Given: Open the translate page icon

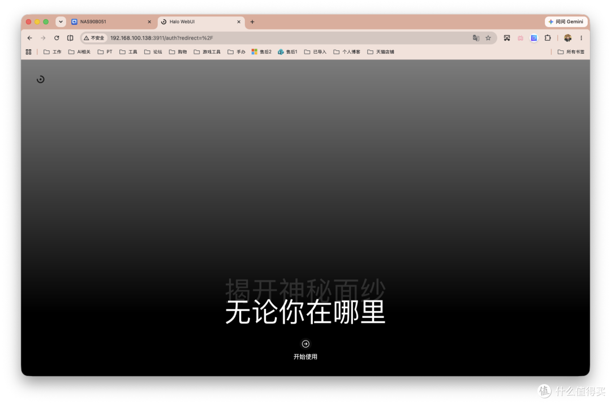Looking at the screenshot, I should (476, 38).
